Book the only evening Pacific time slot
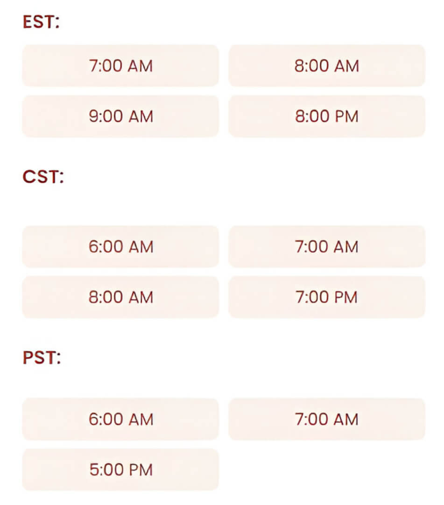Screen dimensions: 444x505 point(120,469)
